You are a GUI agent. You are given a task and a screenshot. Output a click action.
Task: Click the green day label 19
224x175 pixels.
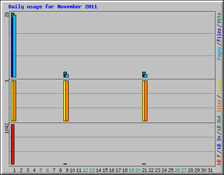(x=131, y=170)
